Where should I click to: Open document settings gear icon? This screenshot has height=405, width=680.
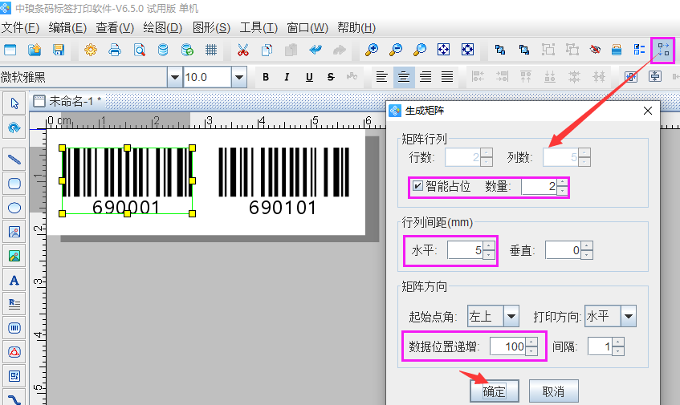tap(90, 50)
